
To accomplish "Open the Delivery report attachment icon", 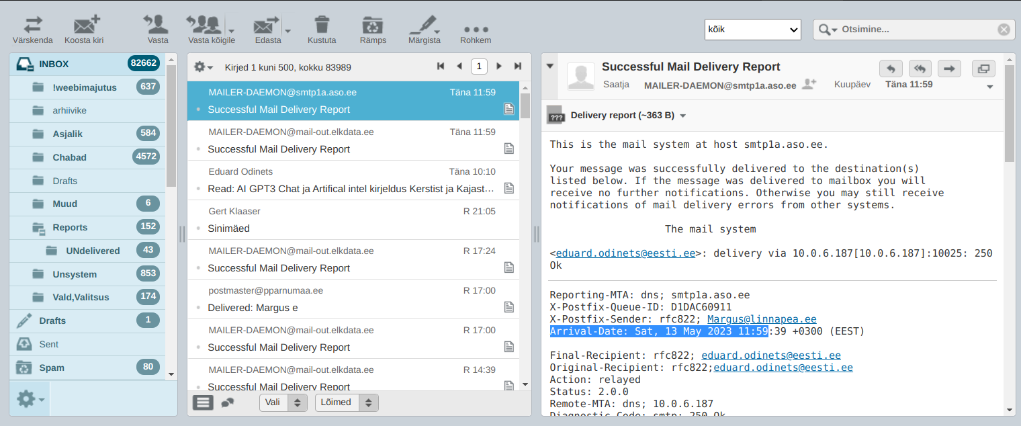I will (x=556, y=116).
